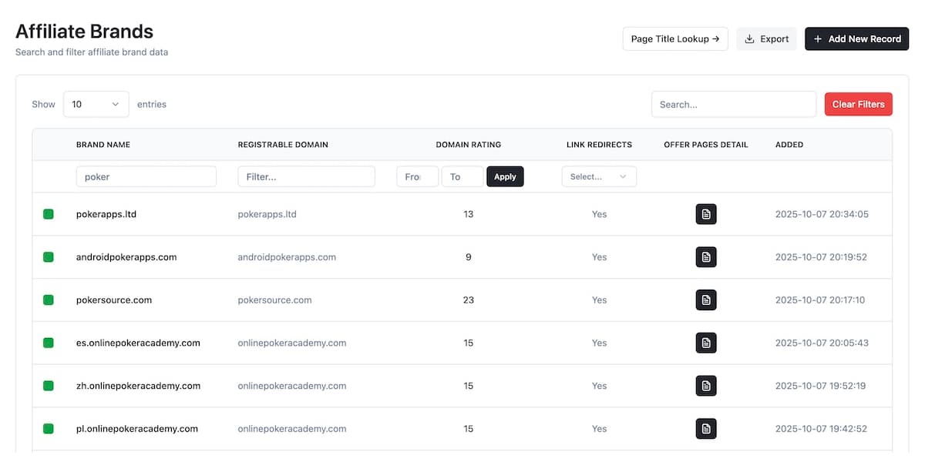Click the Add New Record button

pos(856,38)
